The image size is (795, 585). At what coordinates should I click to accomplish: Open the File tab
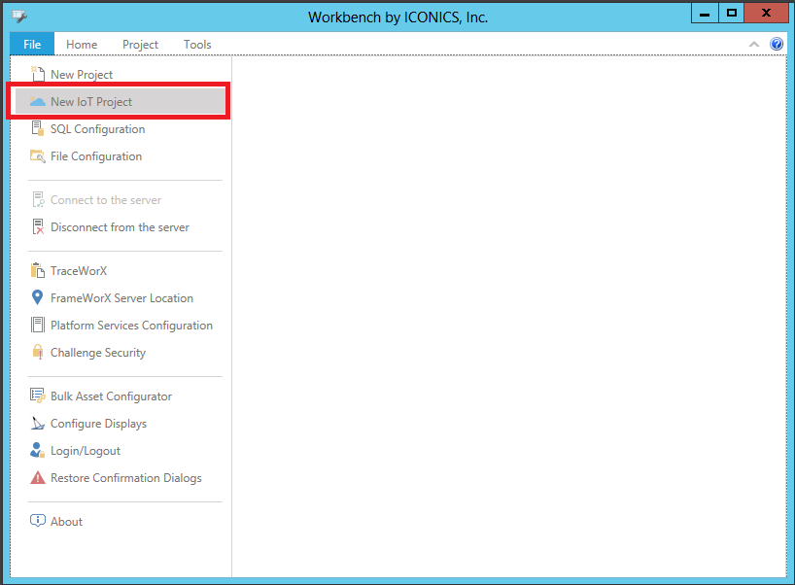32,44
